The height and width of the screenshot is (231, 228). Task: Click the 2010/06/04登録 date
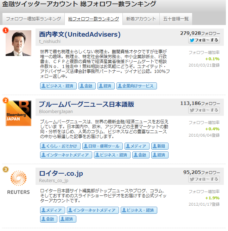[x=204, y=135]
